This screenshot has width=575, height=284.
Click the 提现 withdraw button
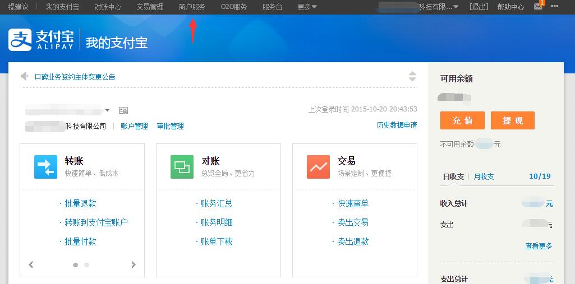pos(512,120)
